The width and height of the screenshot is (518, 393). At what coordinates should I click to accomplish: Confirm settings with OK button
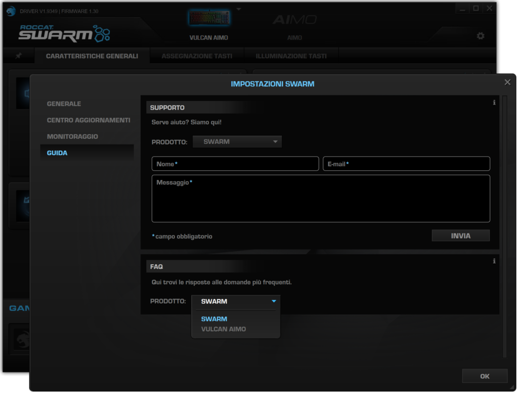pyautogui.click(x=485, y=376)
